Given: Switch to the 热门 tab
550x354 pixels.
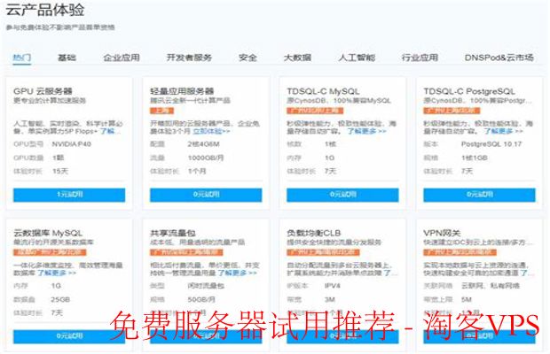Looking at the screenshot, I should click(x=22, y=58).
